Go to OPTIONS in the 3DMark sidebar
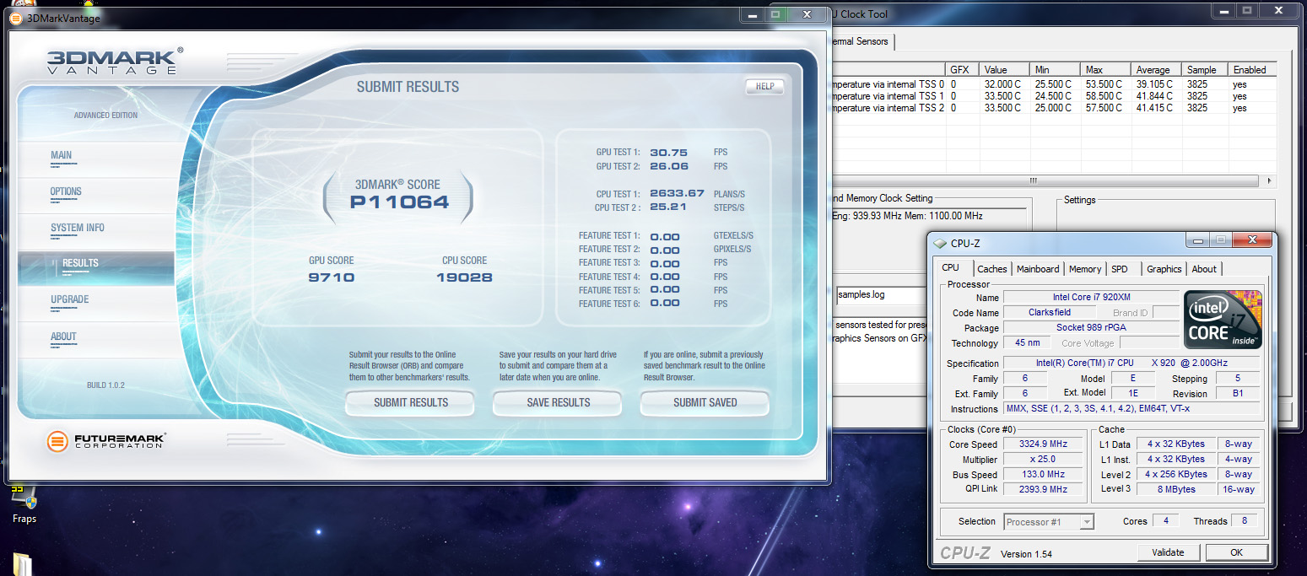 (x=66, y=192)
